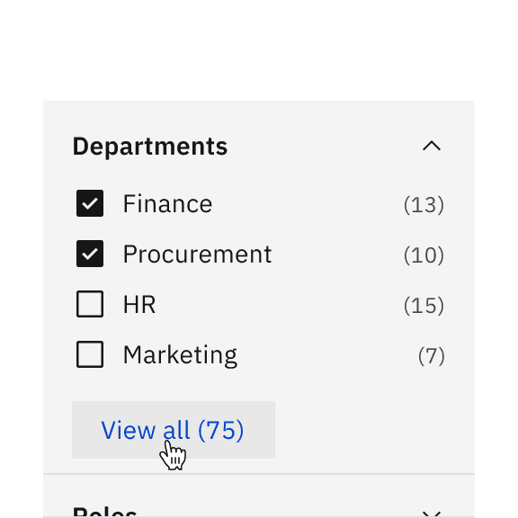
Task: Click the Marketing label text
Action: 180,355
